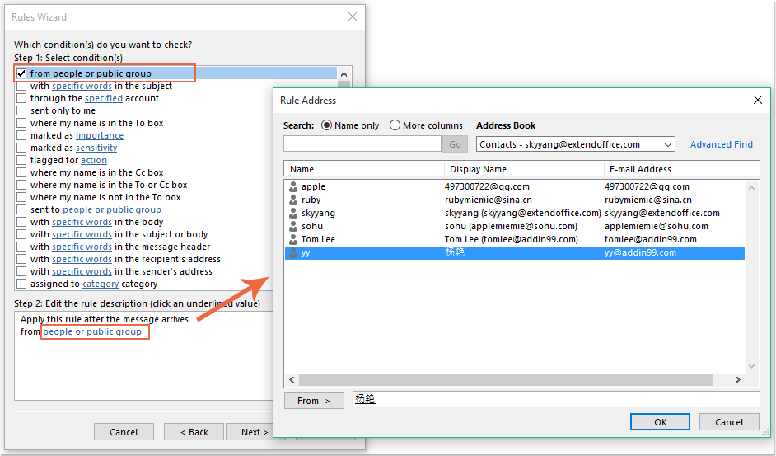The width and height of the screenshot is (776, 456).
Task: Tick 'assigned to category category' checkbox
Action: click(21, 284)
